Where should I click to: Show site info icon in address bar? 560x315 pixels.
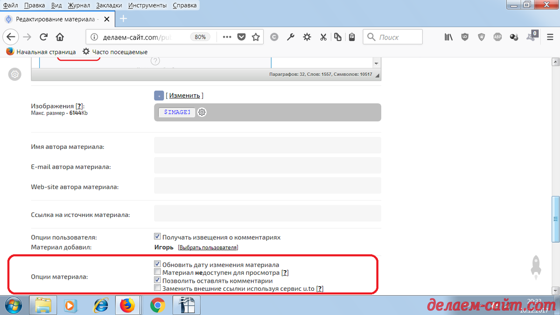pyautogui.click(x=94, y=37)
